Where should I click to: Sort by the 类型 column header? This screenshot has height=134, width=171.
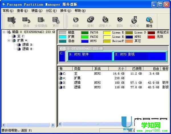click(x=82, y=69)
